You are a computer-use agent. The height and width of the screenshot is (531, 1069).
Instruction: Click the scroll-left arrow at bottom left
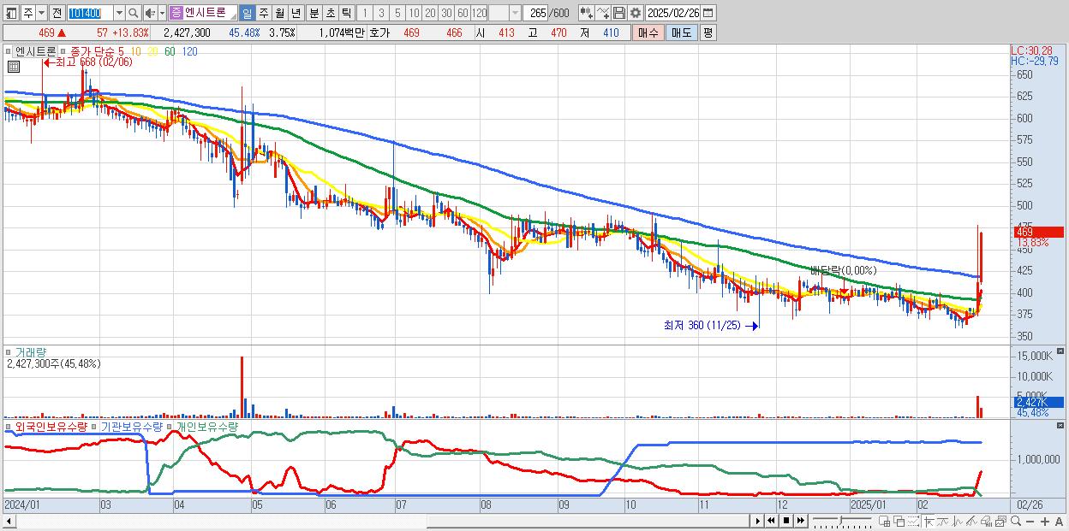pyautogui.click(x=9, y=521)
